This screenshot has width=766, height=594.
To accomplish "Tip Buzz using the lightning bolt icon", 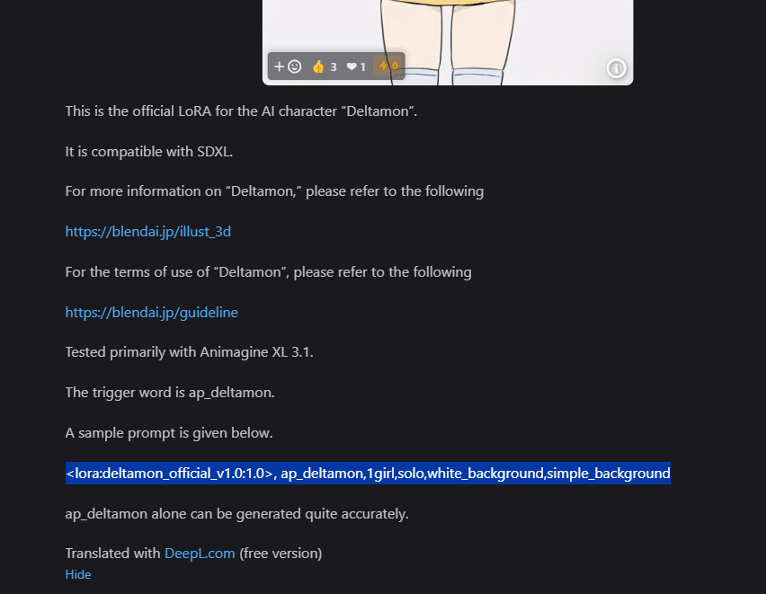I will (387, 66).
